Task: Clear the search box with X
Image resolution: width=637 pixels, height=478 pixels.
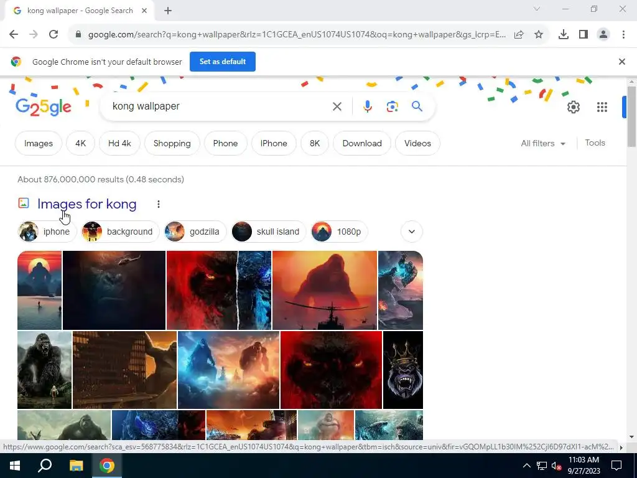Action: [x=337, y=106]
